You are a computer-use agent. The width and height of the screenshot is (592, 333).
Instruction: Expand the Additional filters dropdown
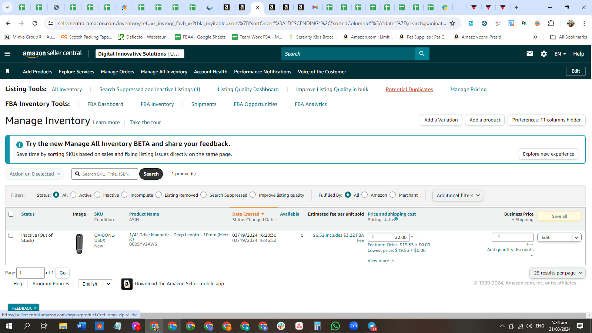tap(458, 195)
